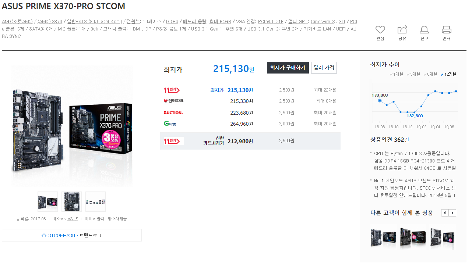Select the 1개월 price trend period
472x272 pixels.
click(396, 74)
